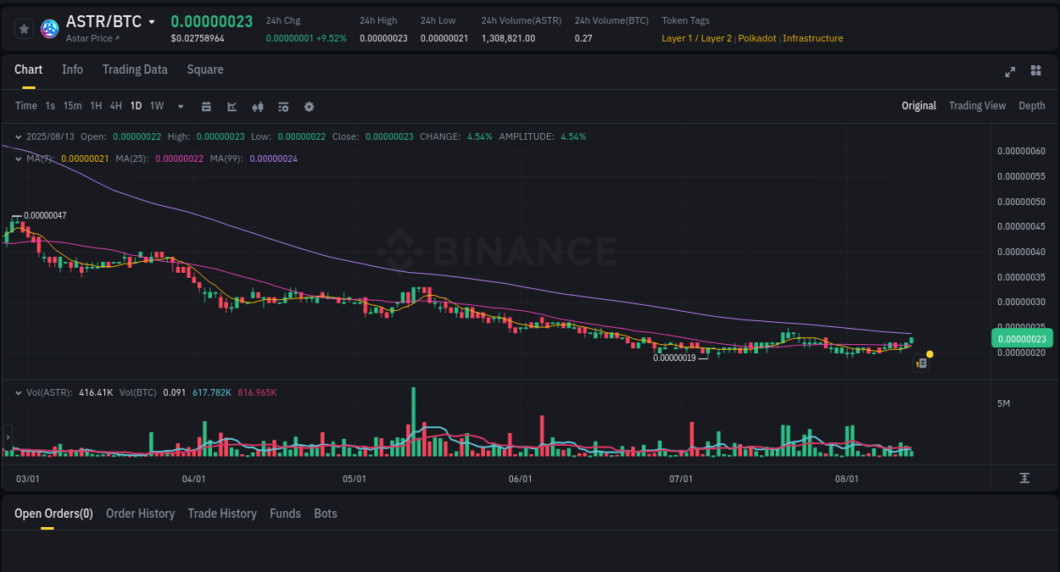Expand chart to fullscreen mode
The height and width of the screenshot is (572, 1060).
tap(1010, 72)
